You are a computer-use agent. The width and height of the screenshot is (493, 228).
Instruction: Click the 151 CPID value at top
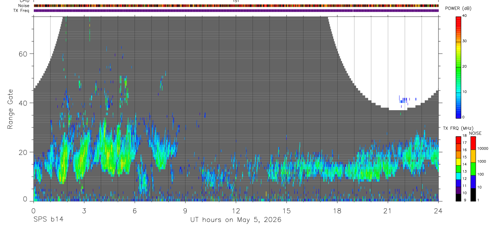click(x=236, y=1)
